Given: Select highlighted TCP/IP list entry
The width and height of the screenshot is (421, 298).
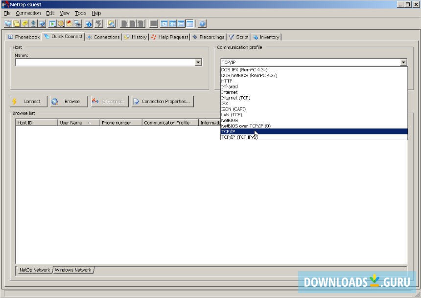Looking at the screenshot, I should [x=314, y=131].
